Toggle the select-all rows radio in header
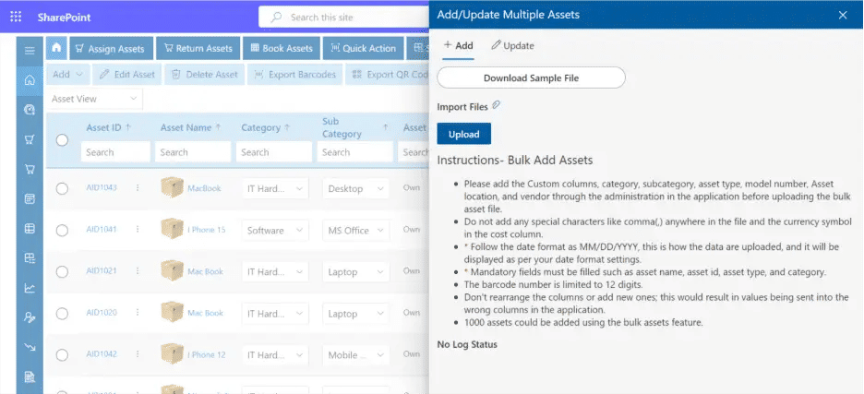The image size is (864, 394). (x=62, y=140)
